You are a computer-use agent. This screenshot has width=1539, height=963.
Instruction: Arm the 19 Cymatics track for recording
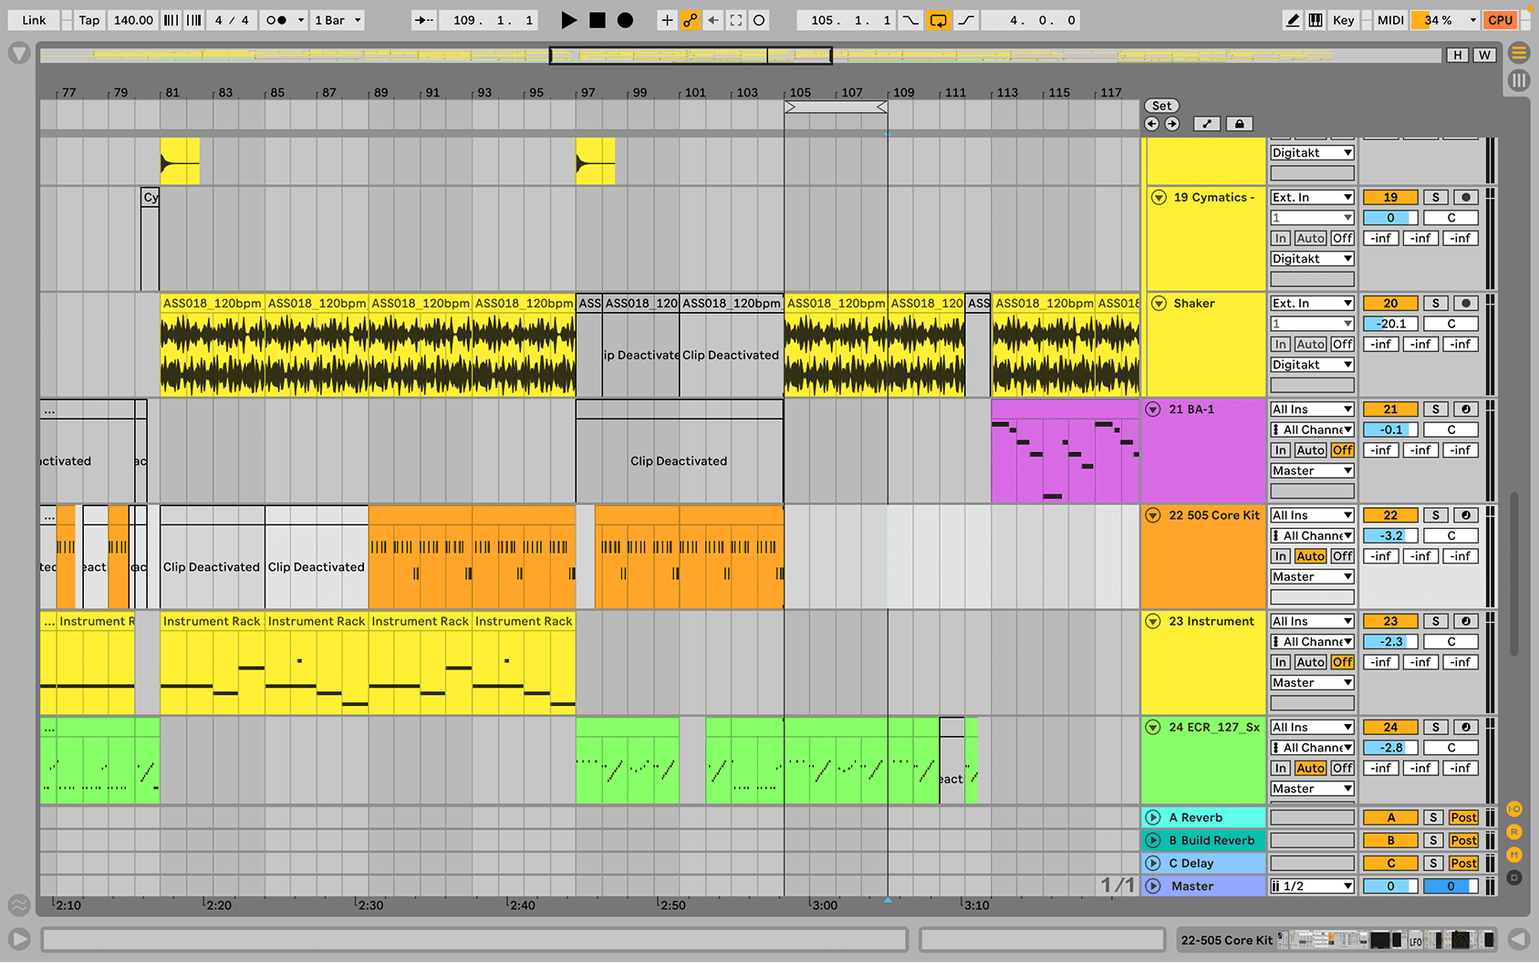coord(1465,197)
